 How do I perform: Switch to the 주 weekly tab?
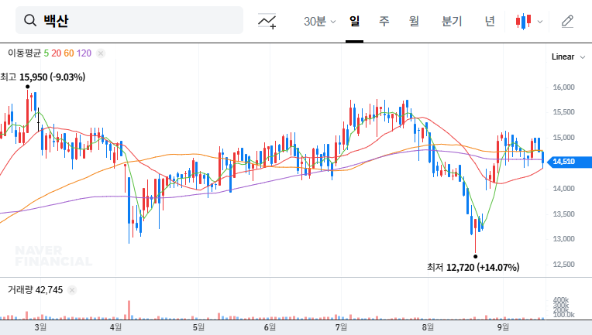(x=384, y=21)
